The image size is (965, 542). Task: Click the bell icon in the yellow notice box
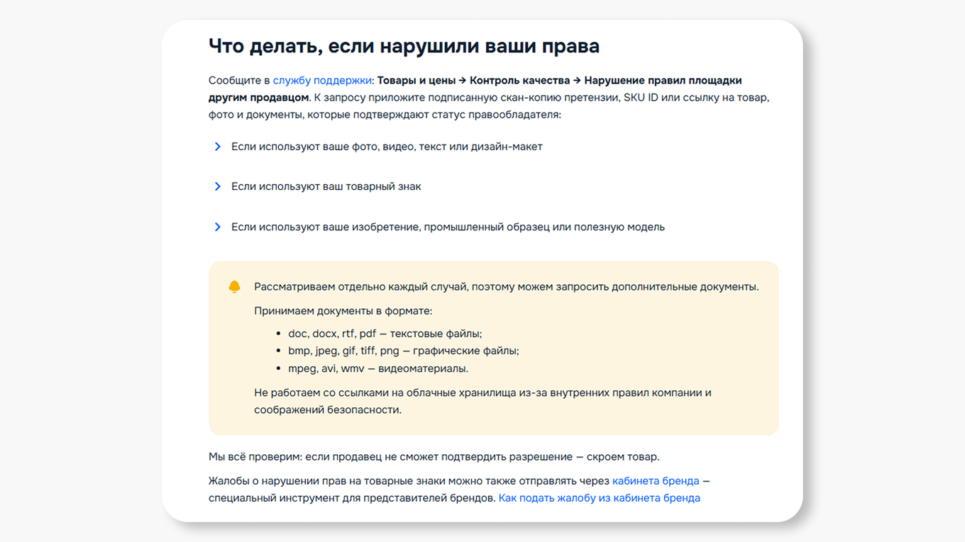point(234,286)
